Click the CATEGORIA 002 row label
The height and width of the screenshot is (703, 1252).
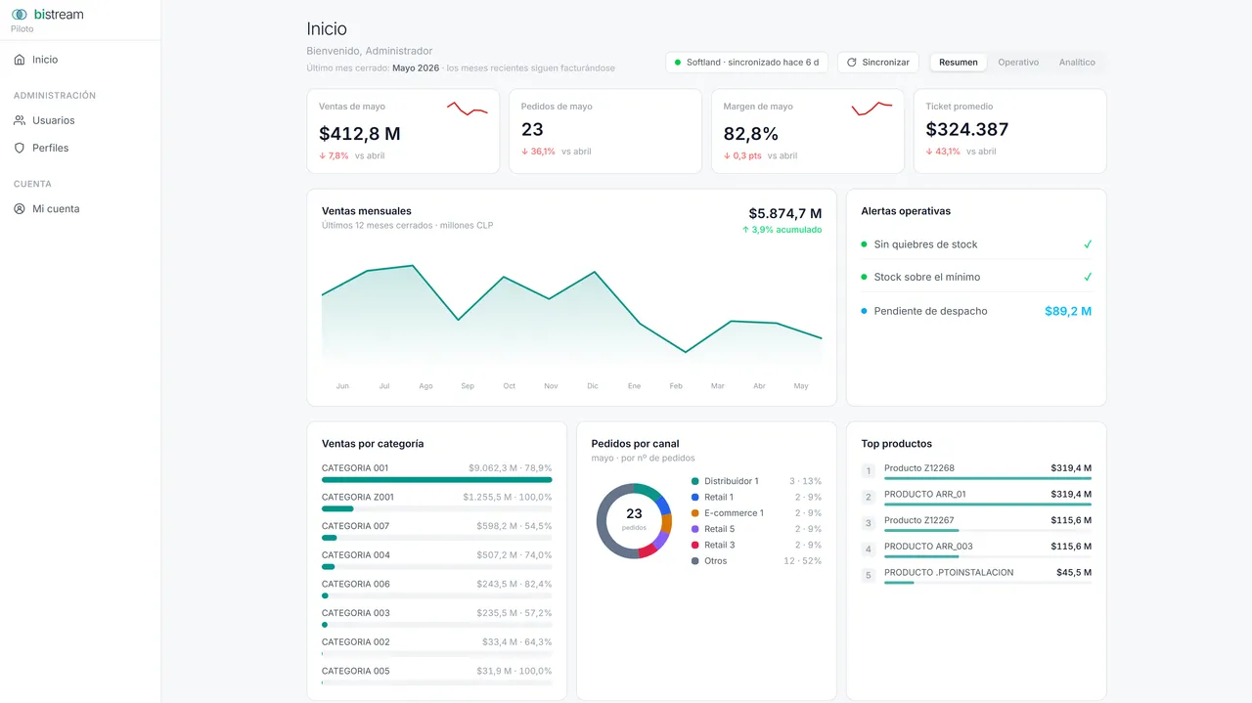(355, 642)
